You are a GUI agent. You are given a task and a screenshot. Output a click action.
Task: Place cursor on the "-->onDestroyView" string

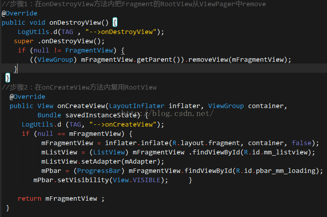[121, 32]
